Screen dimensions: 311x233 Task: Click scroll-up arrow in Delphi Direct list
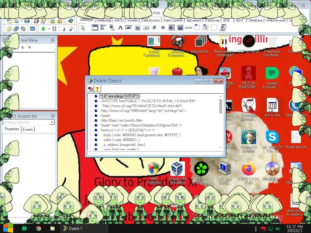click(x=220, y=96)
